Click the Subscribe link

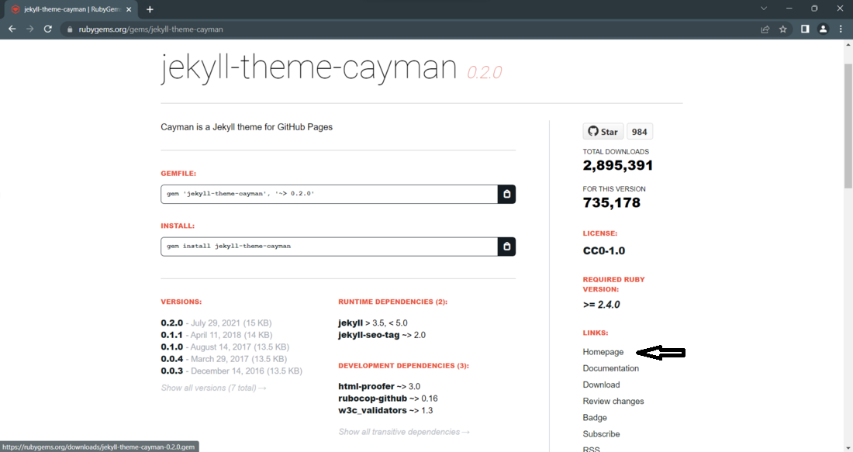(x=601, y=434)
